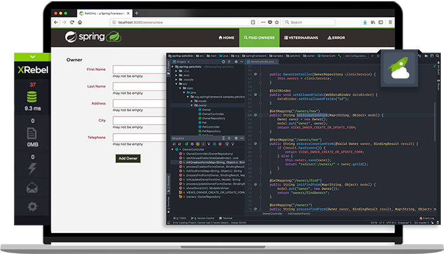Click the browser reload icon

[x=72, y=22]
